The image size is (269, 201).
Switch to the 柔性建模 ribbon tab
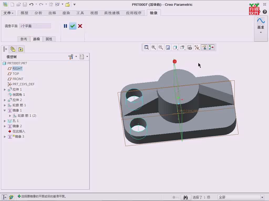112,13
